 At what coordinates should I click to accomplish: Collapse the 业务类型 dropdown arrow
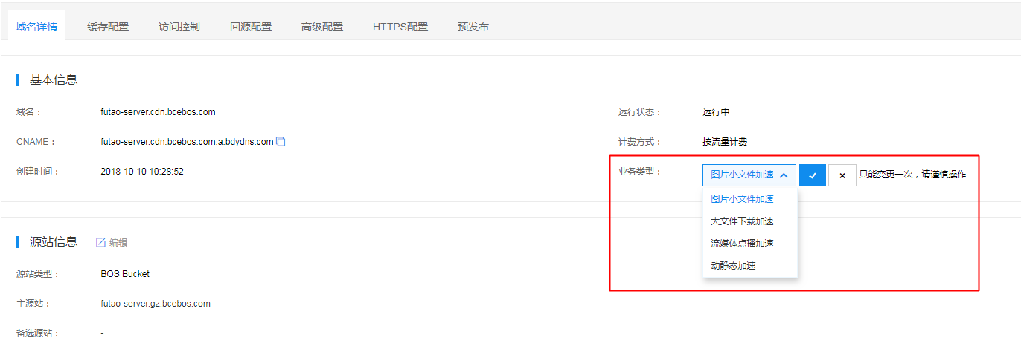pos(784,175)
